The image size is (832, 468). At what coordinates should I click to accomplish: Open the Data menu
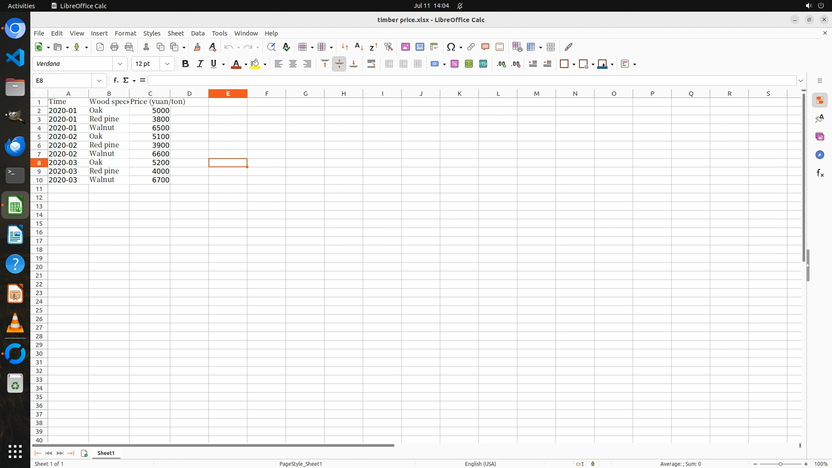(x=198, y=33)
